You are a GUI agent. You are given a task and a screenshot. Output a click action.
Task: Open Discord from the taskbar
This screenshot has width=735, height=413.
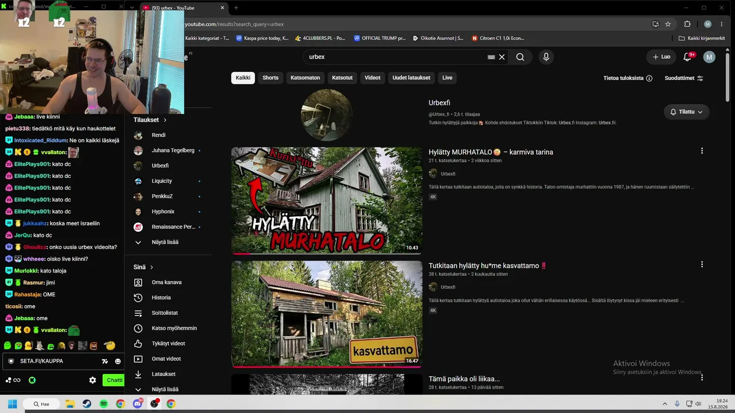137,404
